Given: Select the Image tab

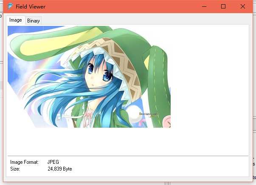Looking at the screenshot, I should pyautogui.click(x=16, y=20).
